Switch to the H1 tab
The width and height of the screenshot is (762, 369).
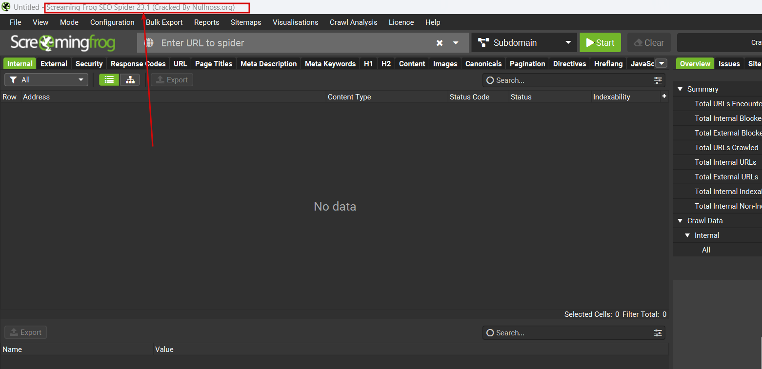pos(368,64)
